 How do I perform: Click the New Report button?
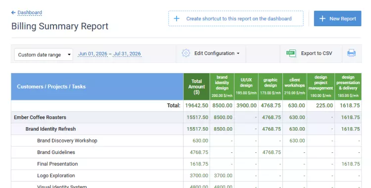(337, 18)
